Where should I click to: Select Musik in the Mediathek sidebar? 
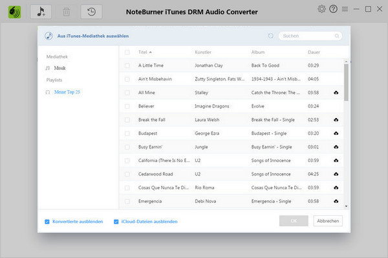pos(59,68)
